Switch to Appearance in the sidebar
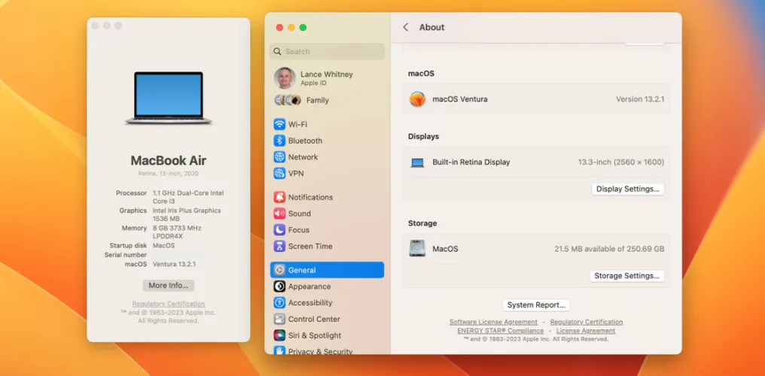Viewport: 765px width, 376px height. (x=309, y=287)
